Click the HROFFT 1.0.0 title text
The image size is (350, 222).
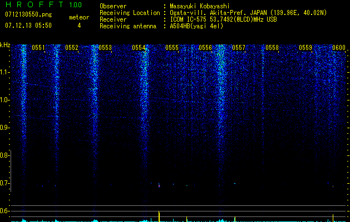(43, 4)
